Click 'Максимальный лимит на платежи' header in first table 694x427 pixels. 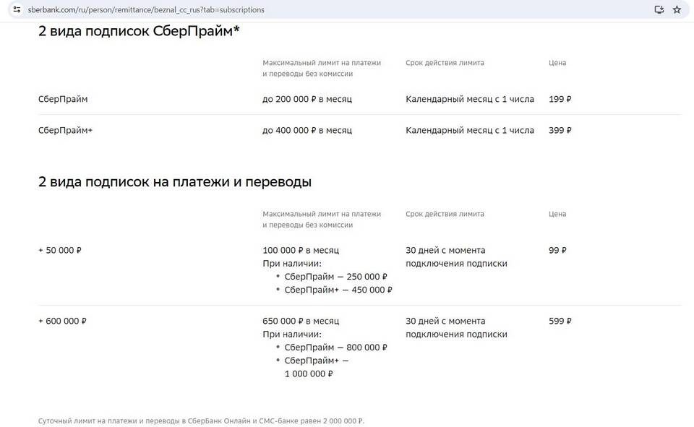321,63
